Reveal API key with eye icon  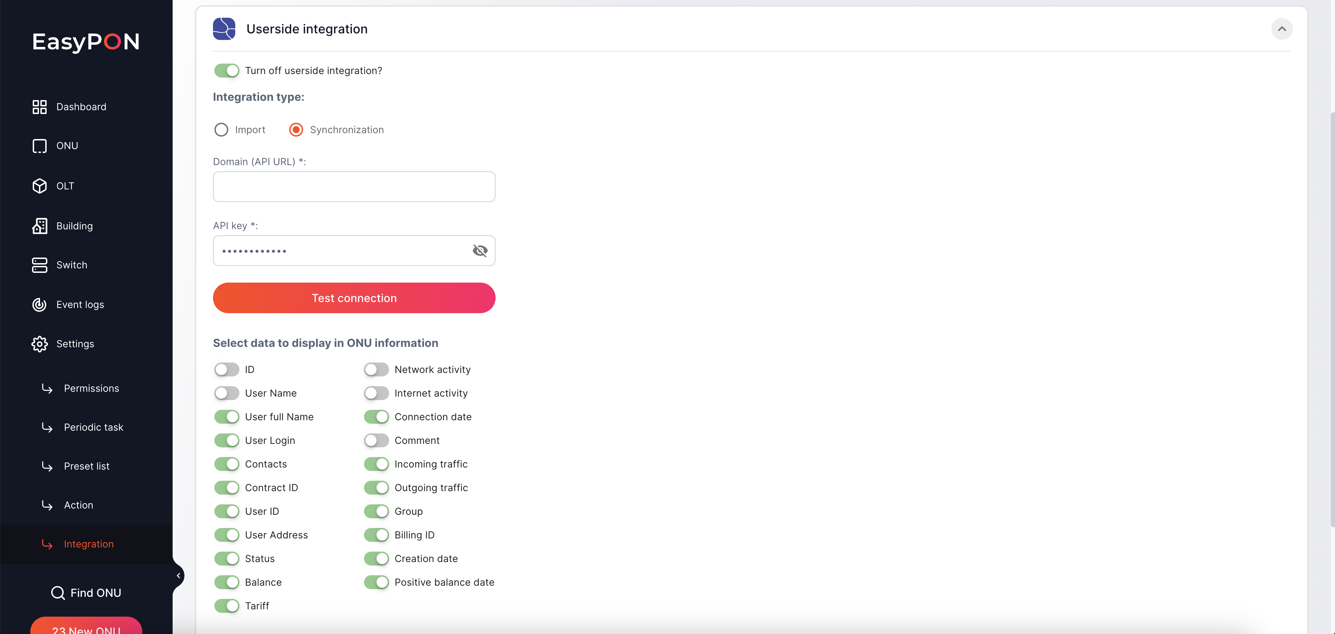480,251
